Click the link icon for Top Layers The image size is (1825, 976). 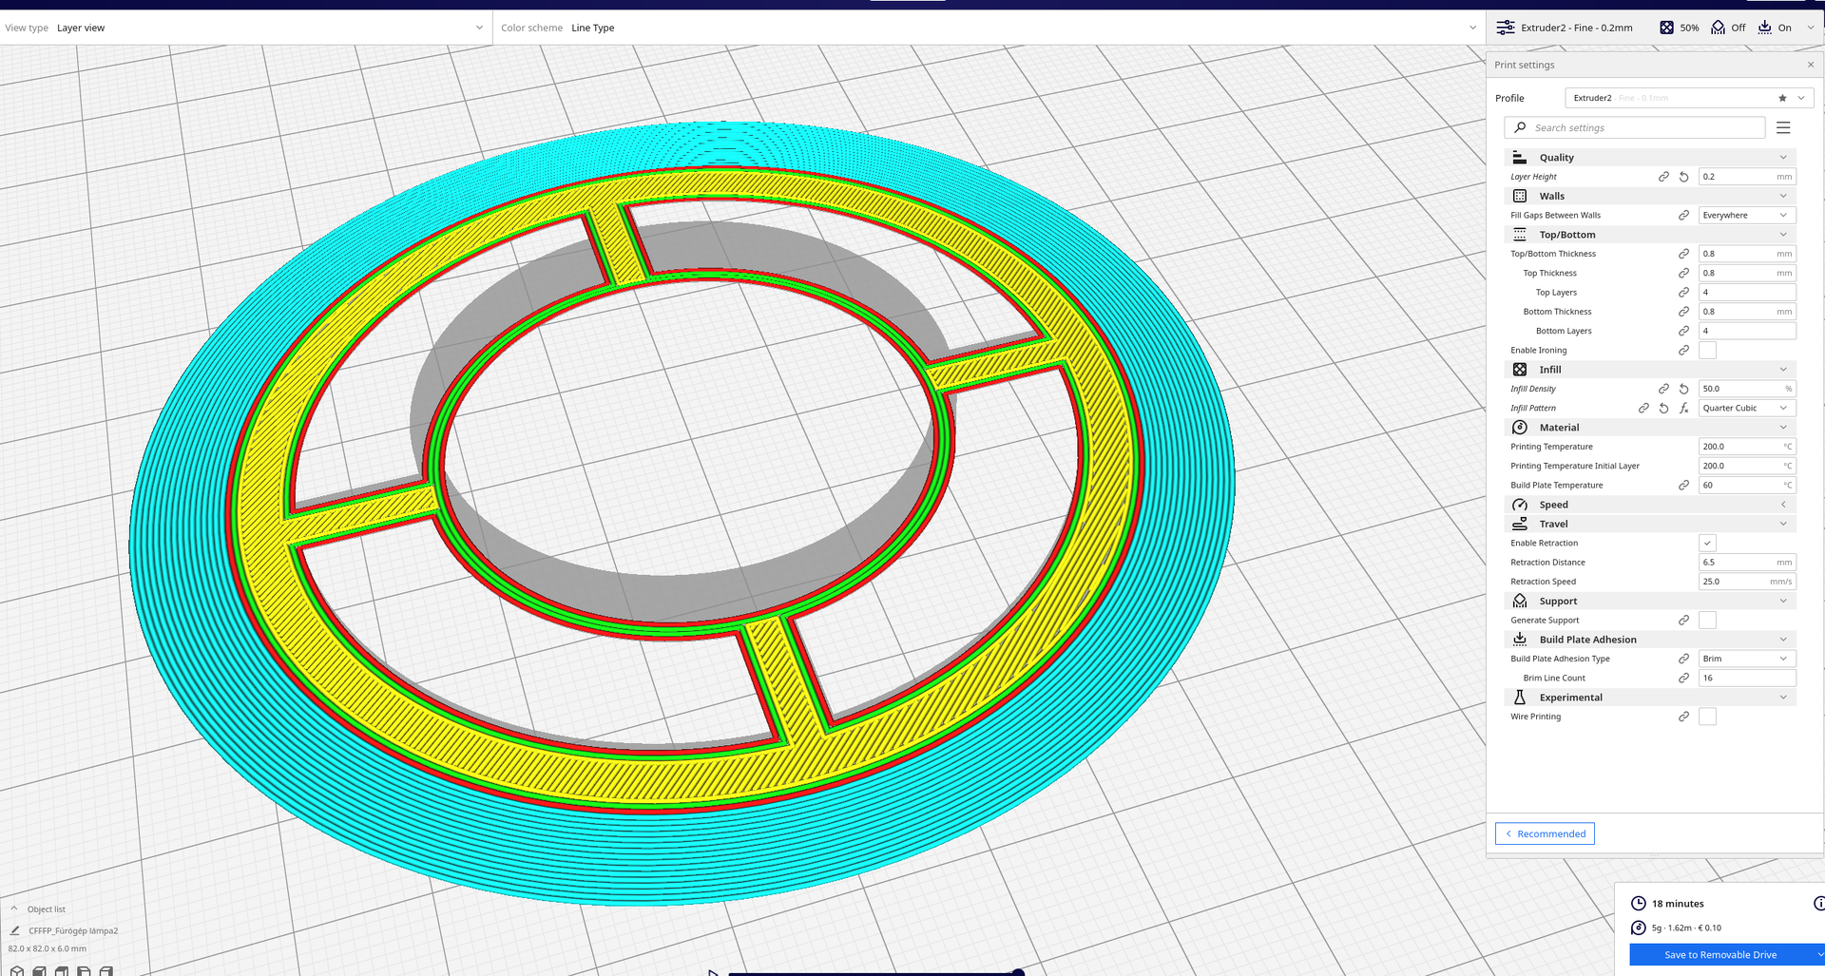coord(1683,293)
